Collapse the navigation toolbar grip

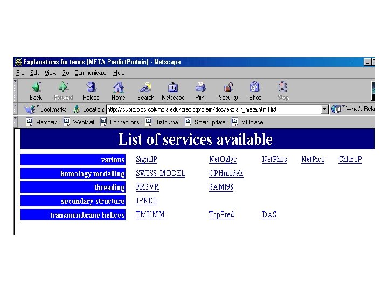pos(15,91)
